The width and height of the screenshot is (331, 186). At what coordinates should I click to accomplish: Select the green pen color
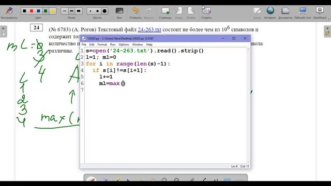(46, 11)
